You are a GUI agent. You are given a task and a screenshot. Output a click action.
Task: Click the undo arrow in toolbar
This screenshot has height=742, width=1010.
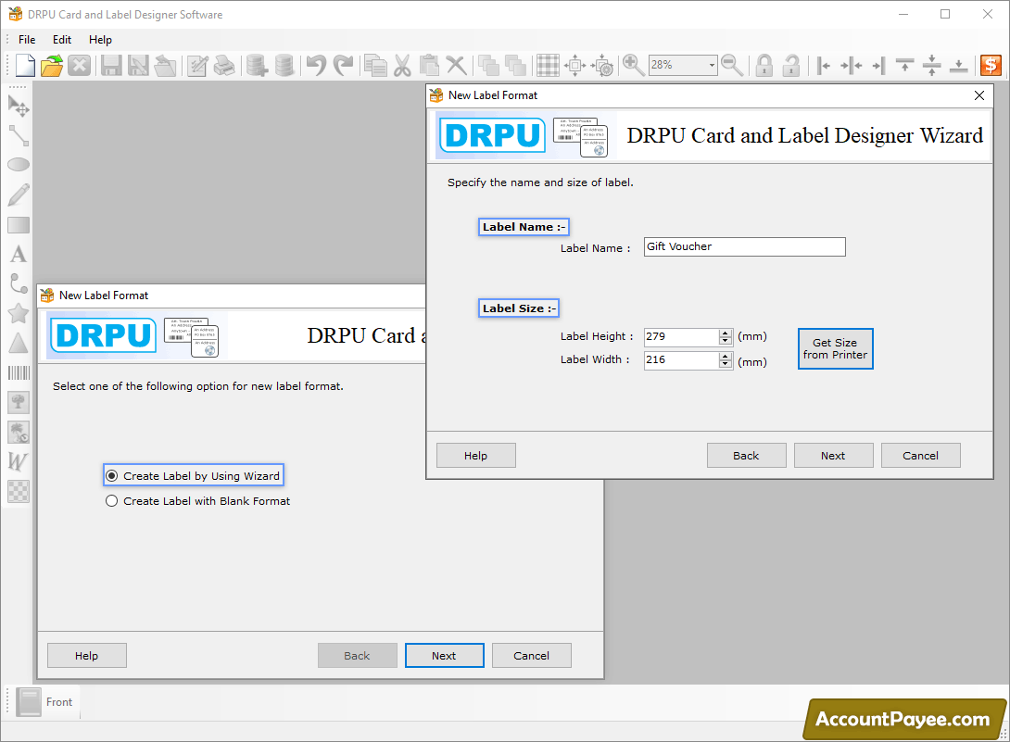(x=316, y=65)
